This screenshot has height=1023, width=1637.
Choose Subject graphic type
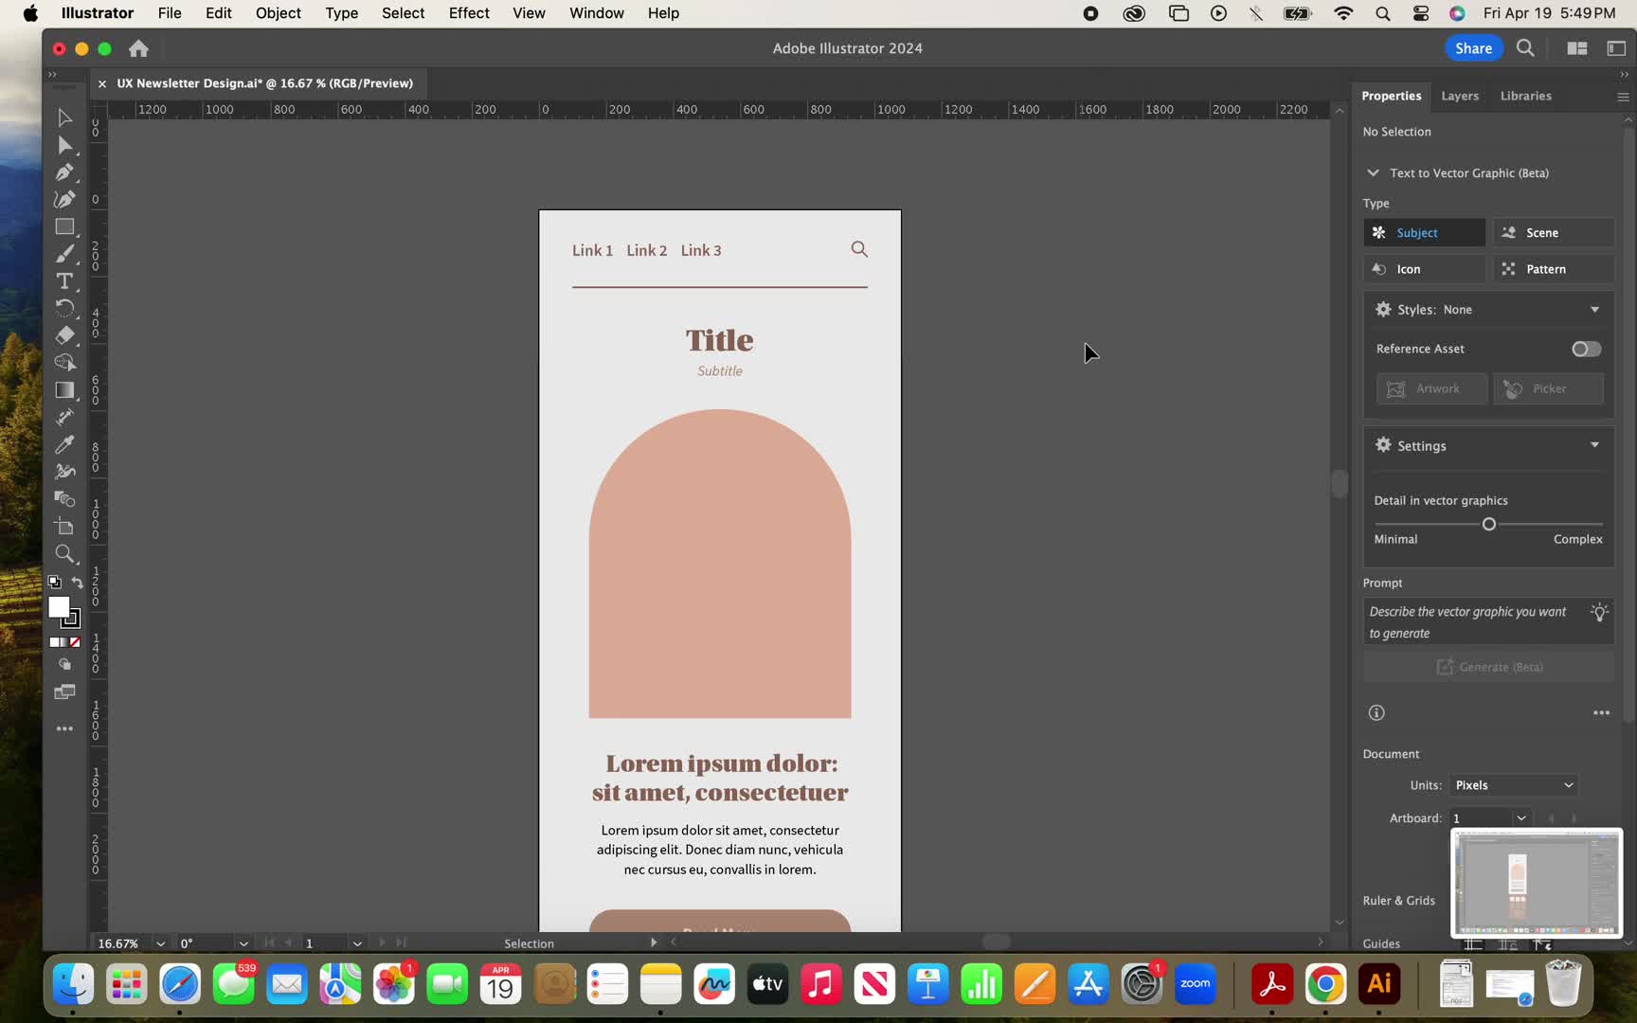tap(1424, 233)
